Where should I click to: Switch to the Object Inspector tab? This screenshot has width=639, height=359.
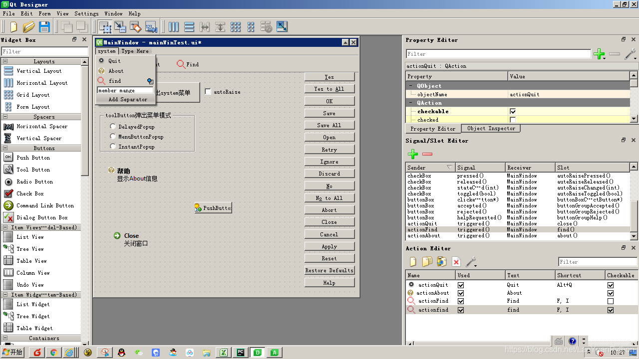491,129
